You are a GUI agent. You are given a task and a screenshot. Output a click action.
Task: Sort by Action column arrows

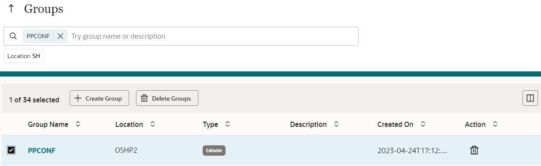point(495,124)
